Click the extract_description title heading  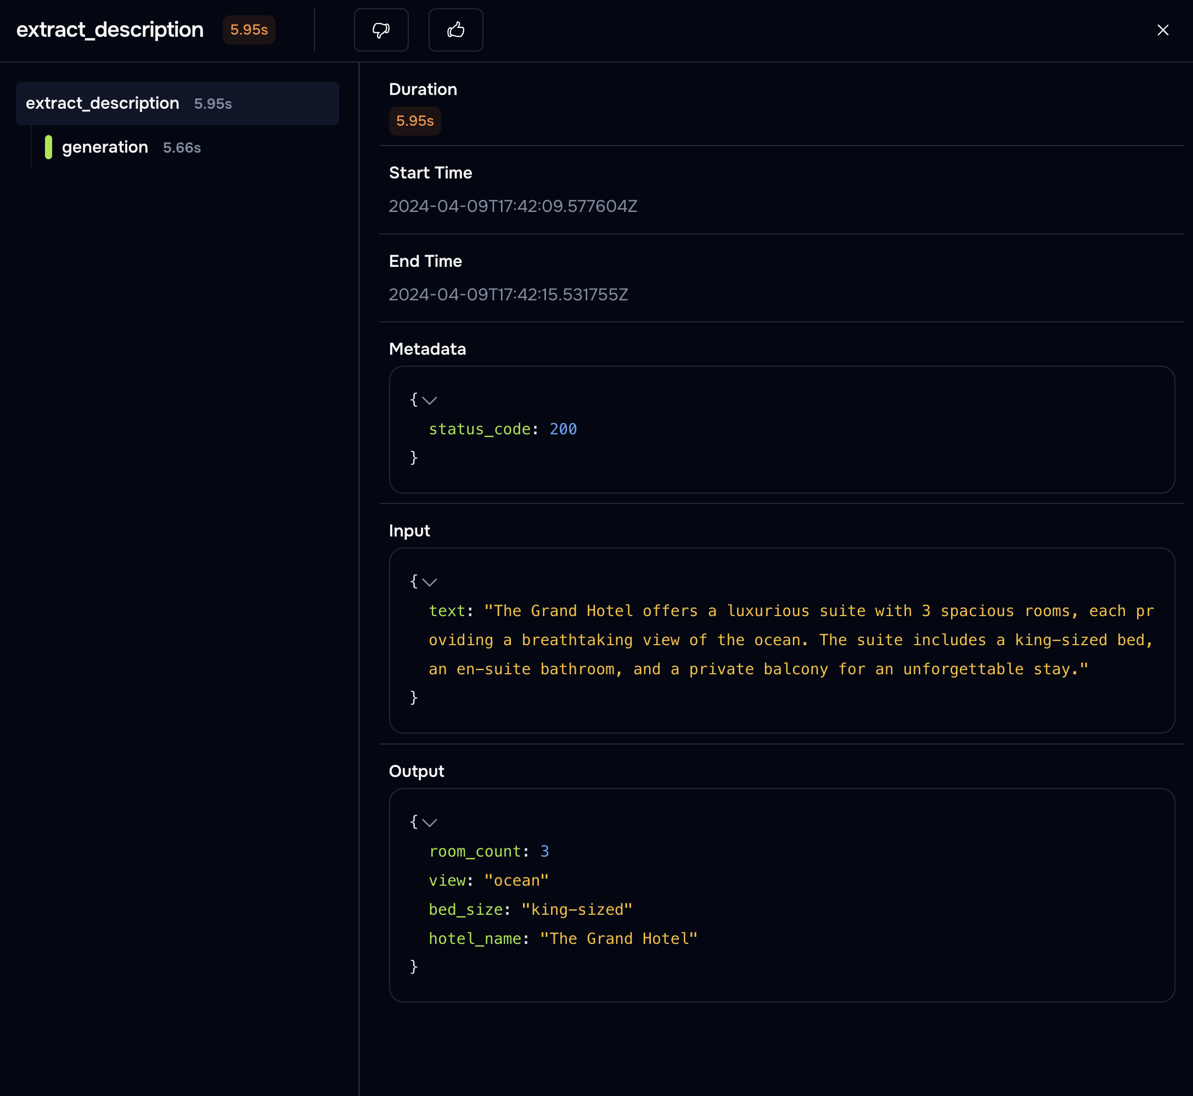110,30
